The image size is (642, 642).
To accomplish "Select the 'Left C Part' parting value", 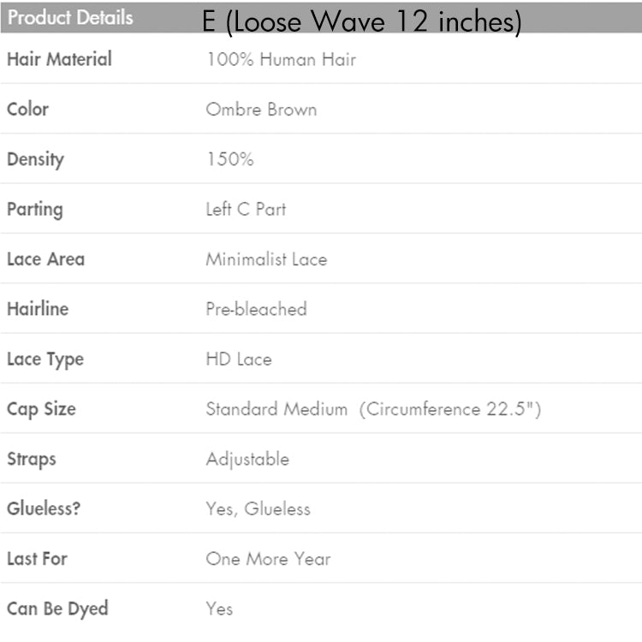I will [246, 209].
